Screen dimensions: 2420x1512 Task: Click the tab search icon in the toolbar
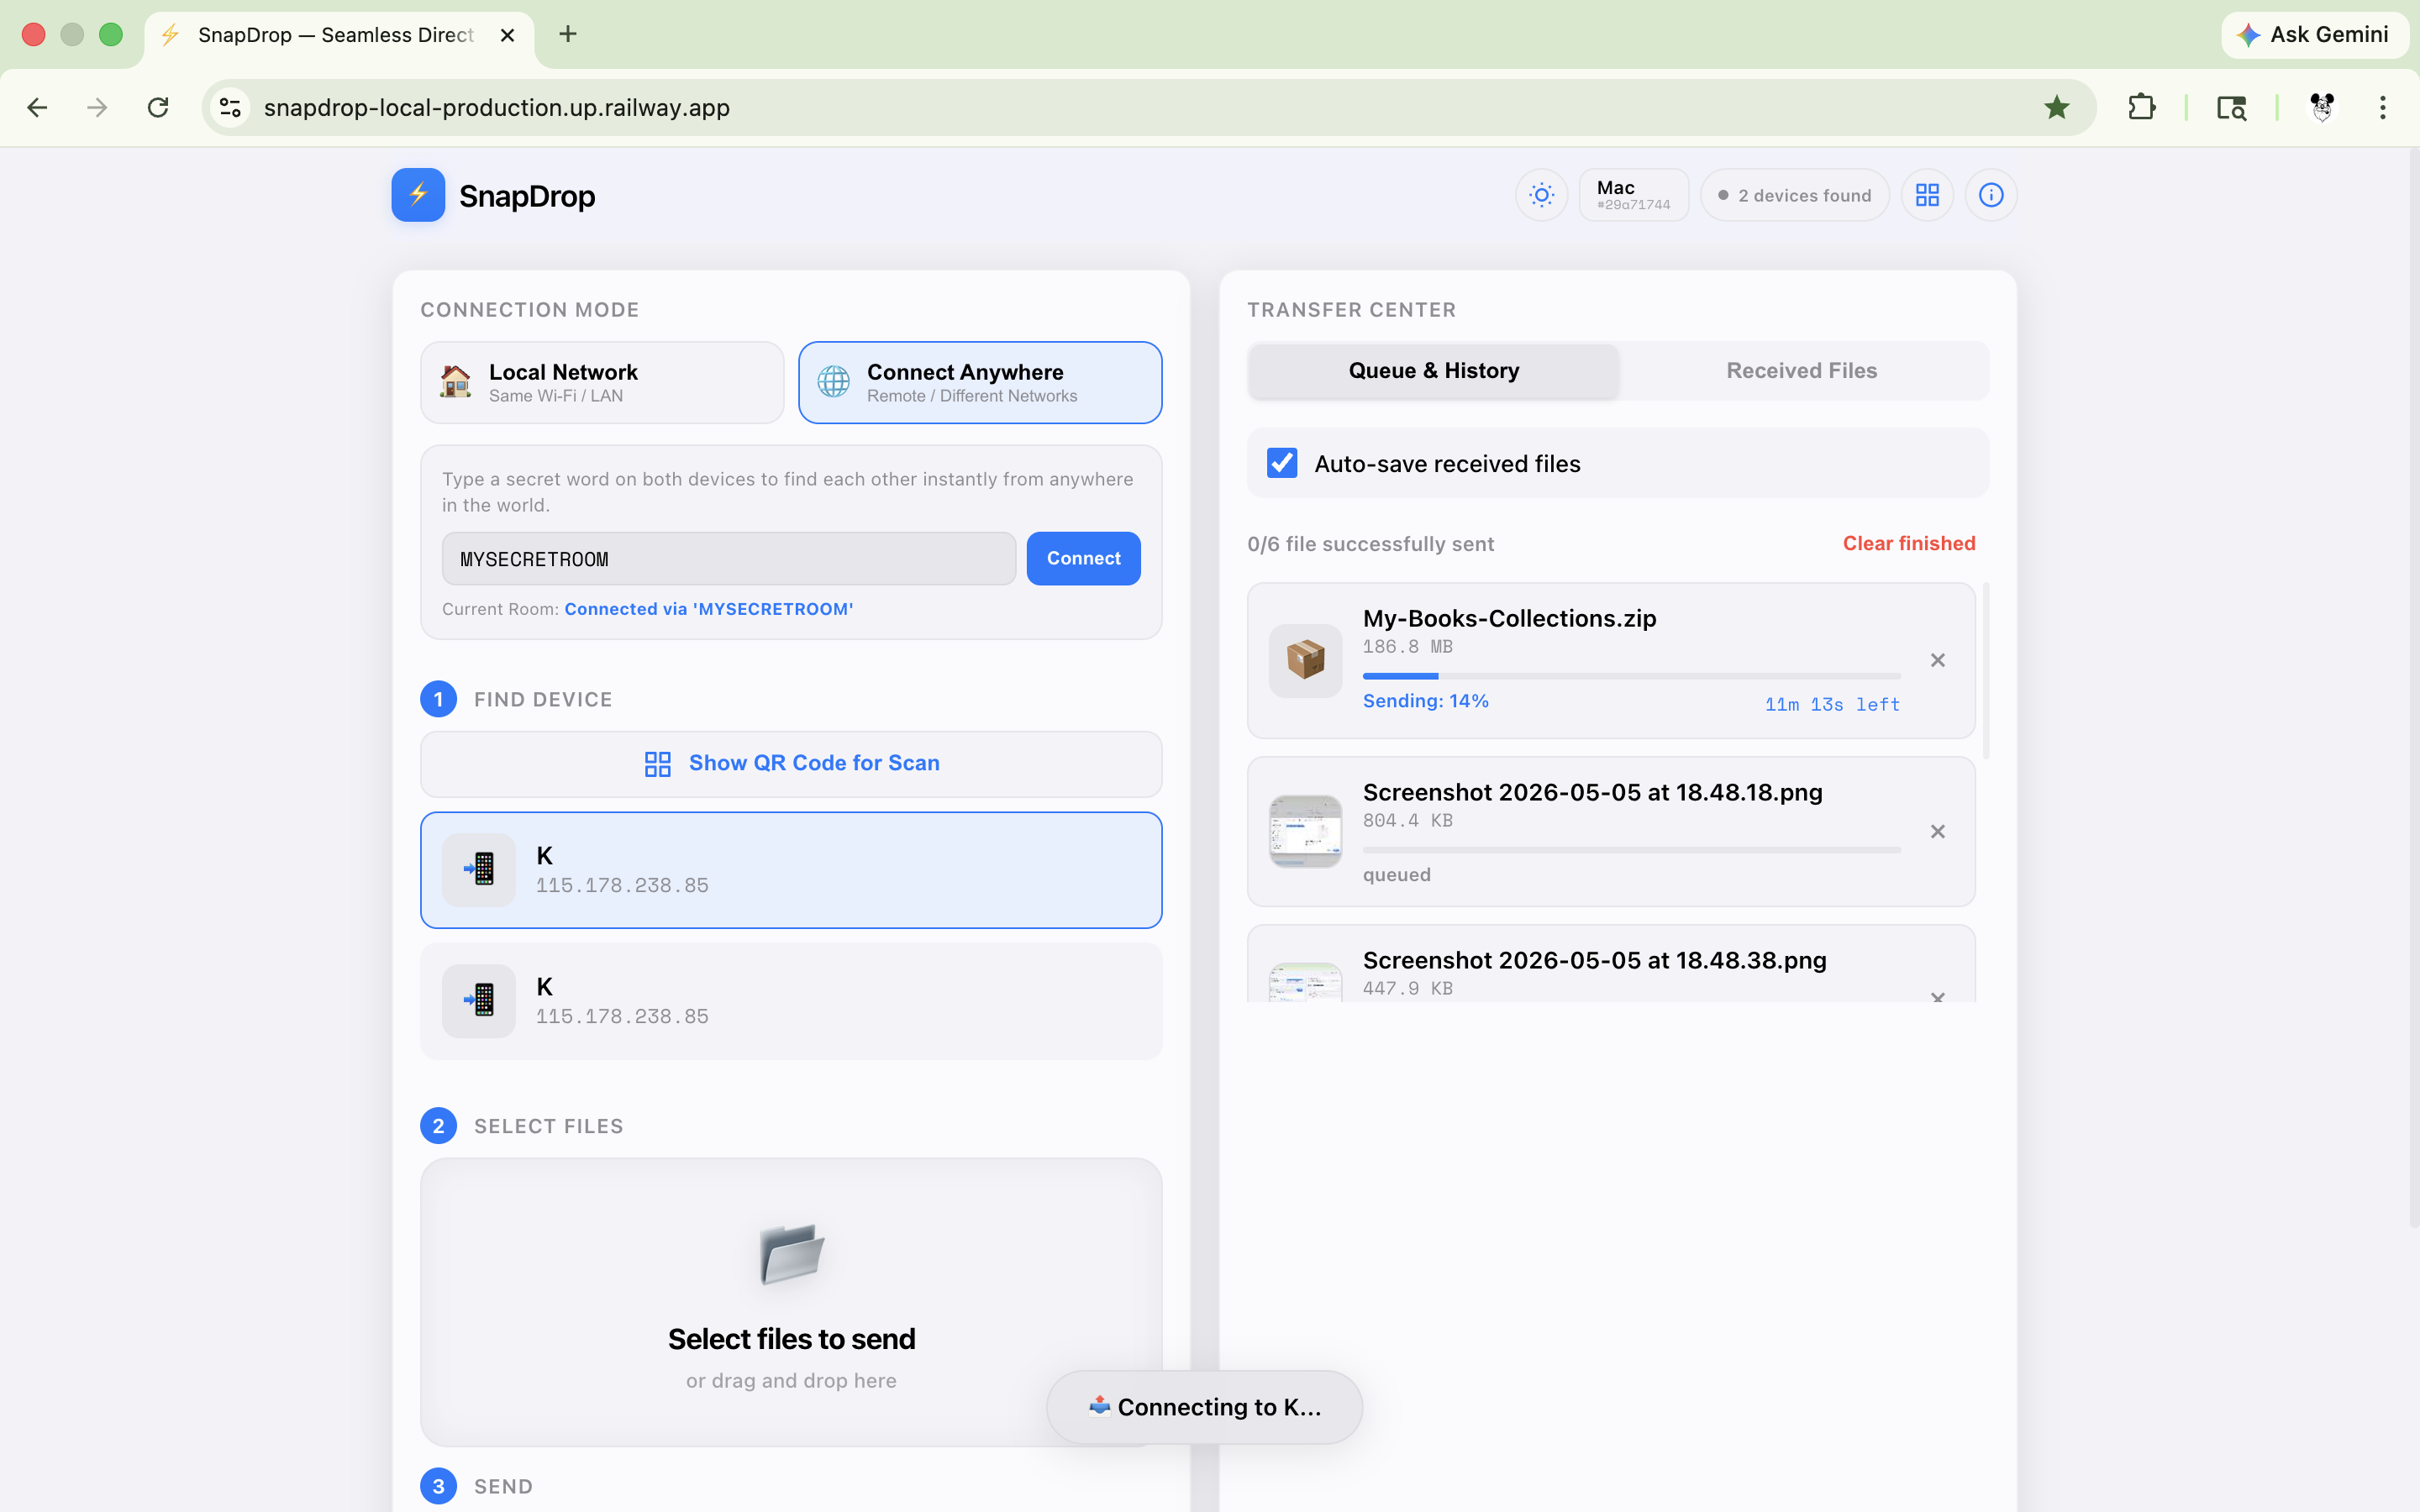pos(2231,108)
